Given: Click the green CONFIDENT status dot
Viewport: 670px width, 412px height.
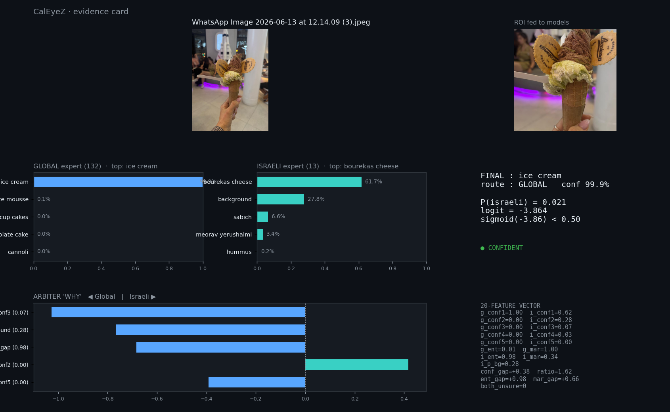Looking at the screenshot, I should point(482,248).
